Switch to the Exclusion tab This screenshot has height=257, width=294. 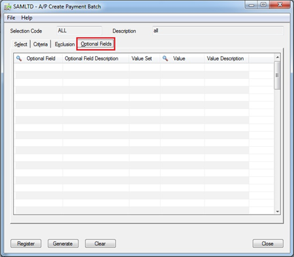pos(65,44)
